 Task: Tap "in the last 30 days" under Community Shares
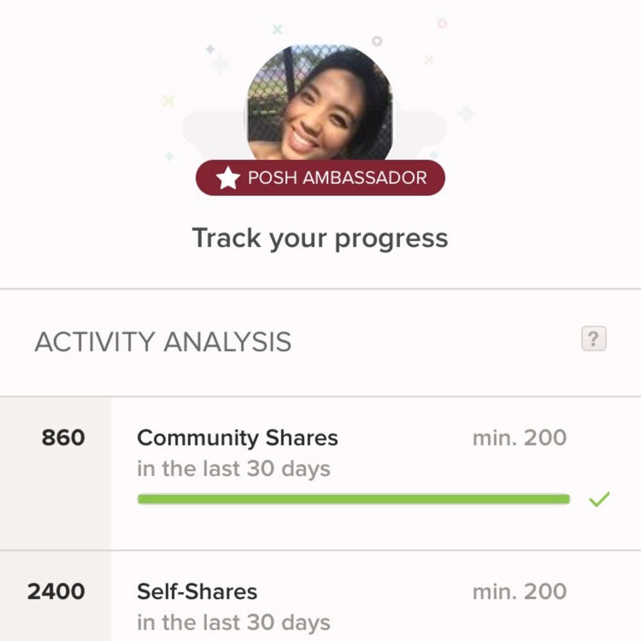pyautogui.click(x=233, y=469)
